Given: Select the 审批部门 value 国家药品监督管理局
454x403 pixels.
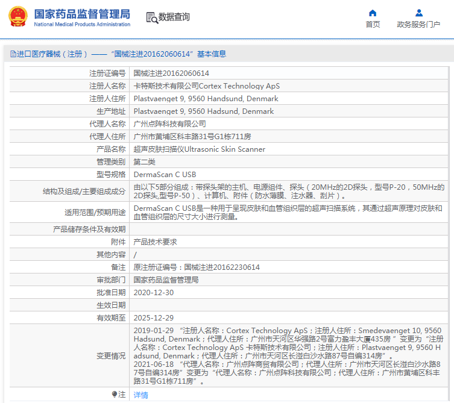Looking at the screenshot, I should tap(166, 280).
